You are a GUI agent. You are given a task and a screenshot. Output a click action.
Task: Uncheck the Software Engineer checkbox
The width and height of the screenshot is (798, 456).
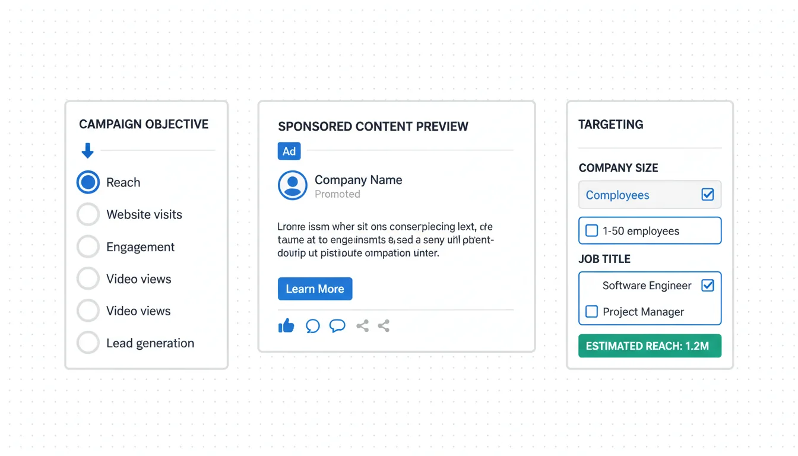point(707,286)
